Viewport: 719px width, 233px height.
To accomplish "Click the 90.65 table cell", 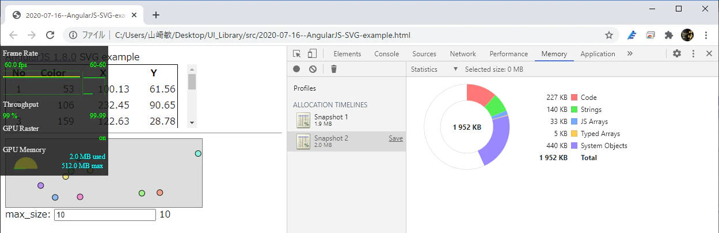I will coord(162,105).
